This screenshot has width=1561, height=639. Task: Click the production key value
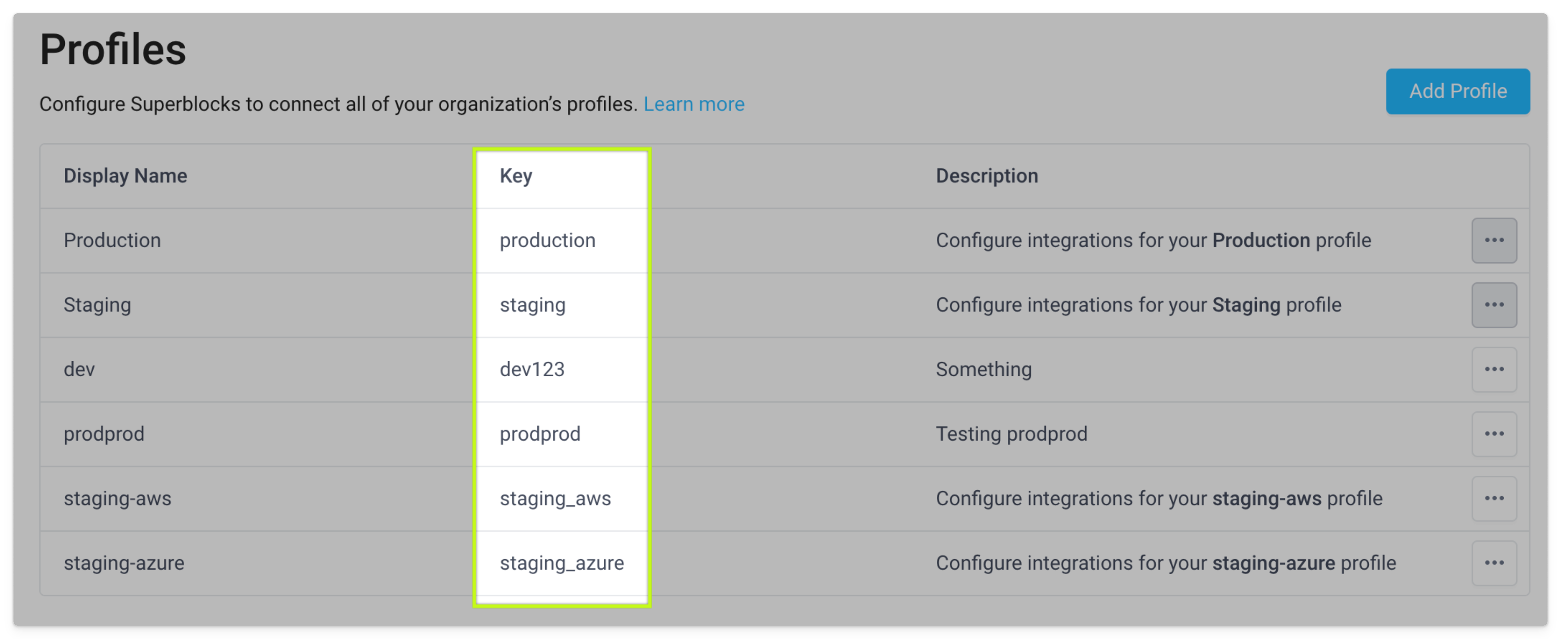point(547,241)
